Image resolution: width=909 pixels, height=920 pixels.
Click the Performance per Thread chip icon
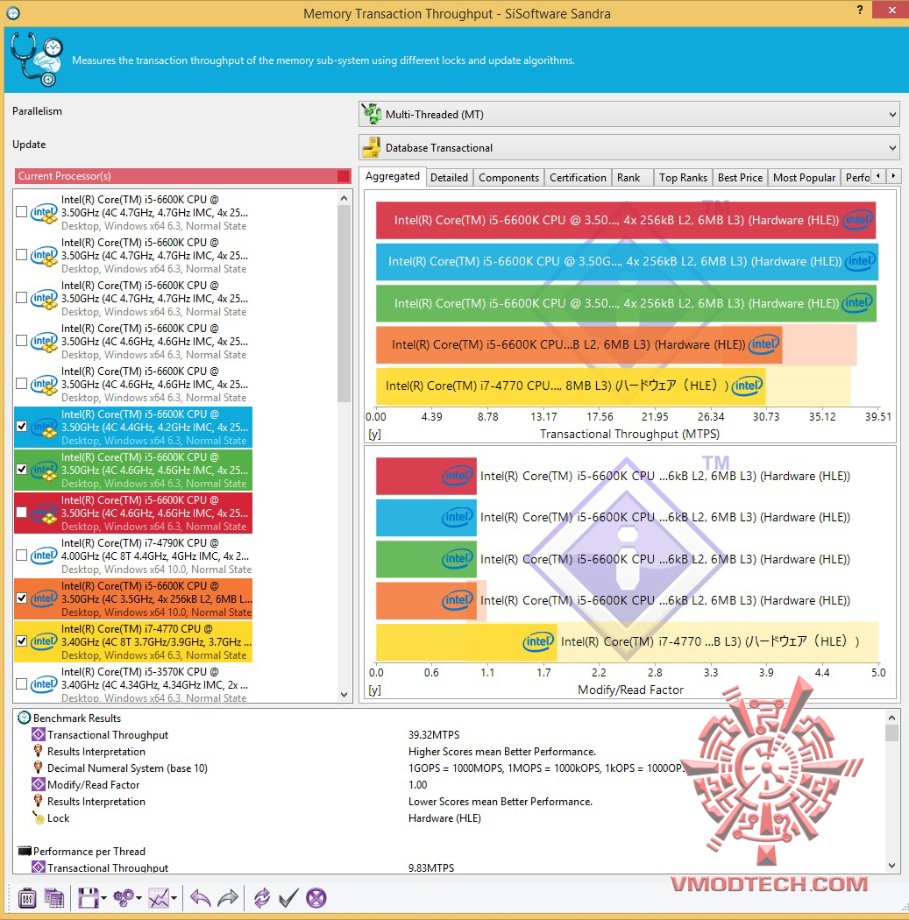(x=24, y=851)
